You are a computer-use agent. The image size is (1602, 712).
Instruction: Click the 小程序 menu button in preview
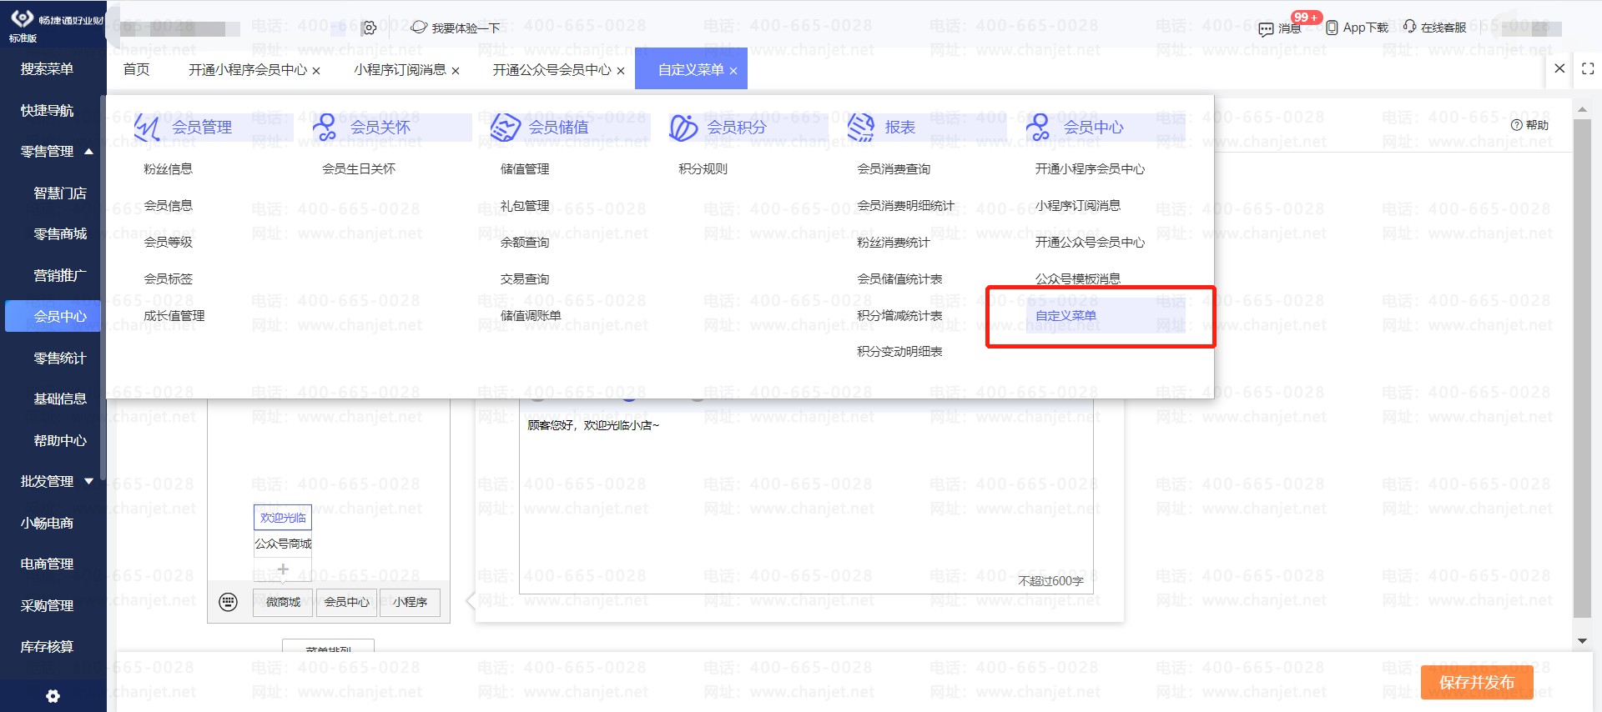click(x=410, y=602)
